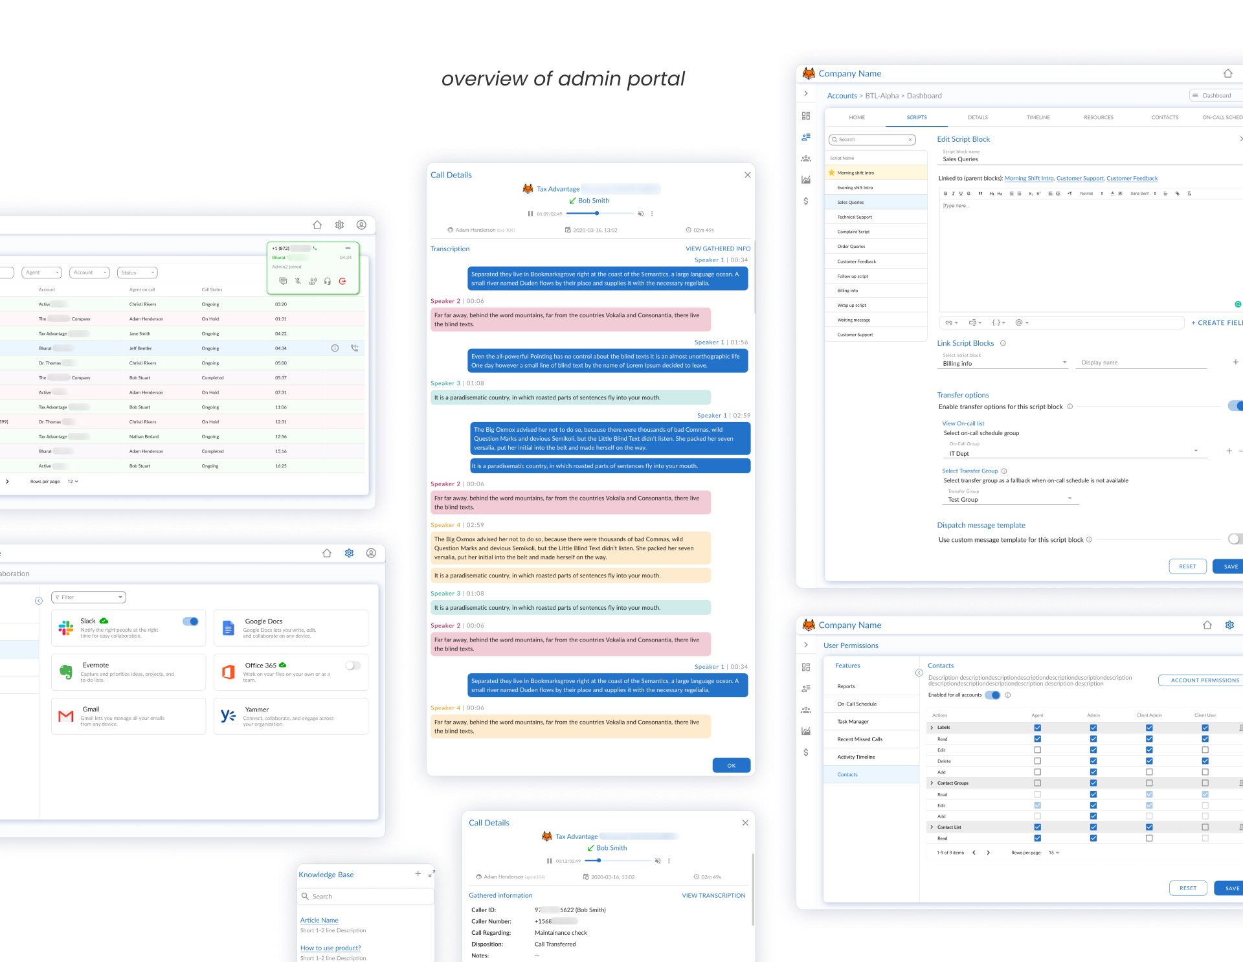Mute audio in top Call Details player
1243x962 pixels.
pyautogui.click(x=640, y=214)
